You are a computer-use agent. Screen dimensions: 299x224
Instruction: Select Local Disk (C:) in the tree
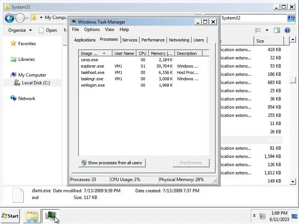click(x=36, y=83)
